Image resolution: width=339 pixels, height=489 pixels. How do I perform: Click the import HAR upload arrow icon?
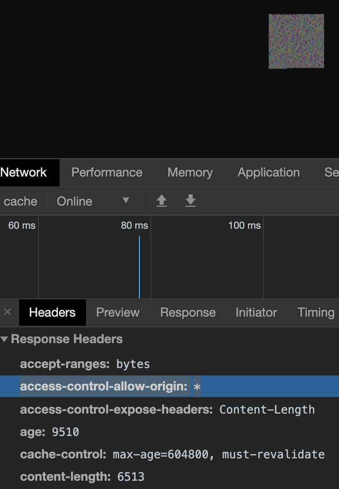pos(161,201)
